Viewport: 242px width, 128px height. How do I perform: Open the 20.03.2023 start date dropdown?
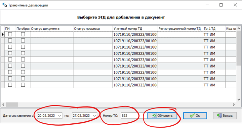click(60, 116)
